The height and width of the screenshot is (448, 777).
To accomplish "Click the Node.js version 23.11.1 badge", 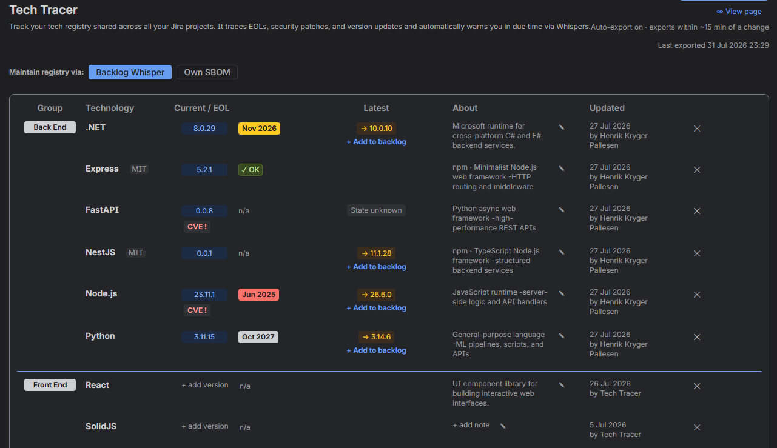I will 204,295.
